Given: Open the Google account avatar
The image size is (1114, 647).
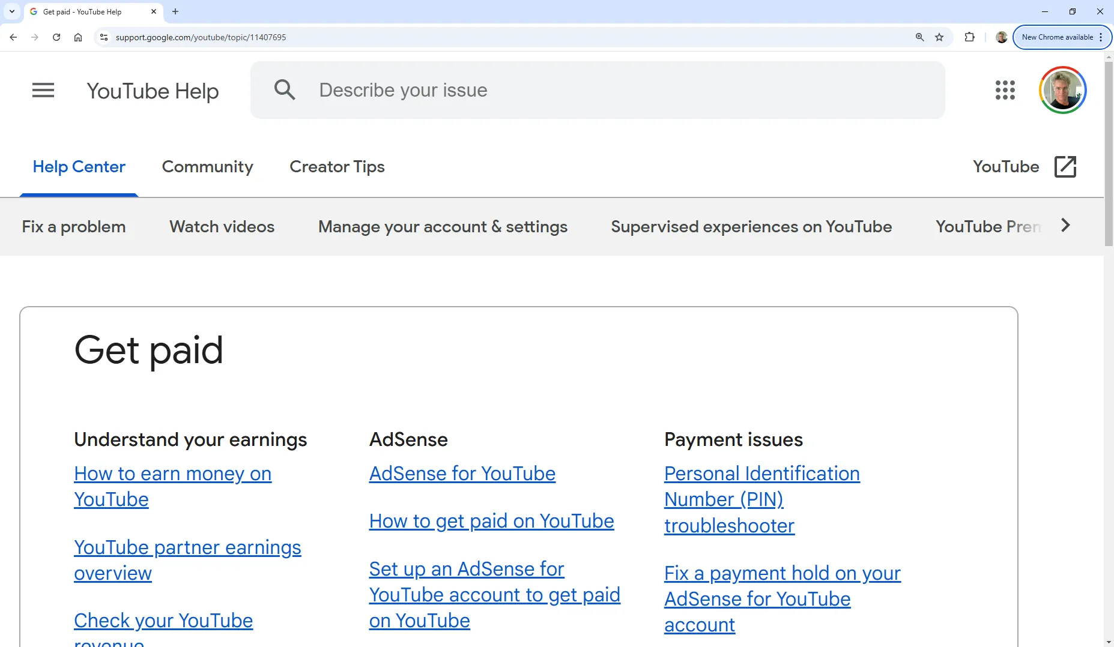Looking at the screenshot, I should pos(1062,90).
